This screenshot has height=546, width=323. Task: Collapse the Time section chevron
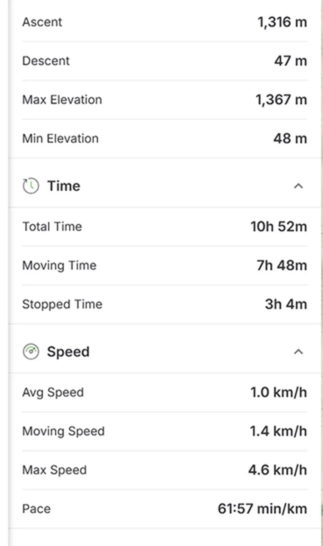click(298, 186)
